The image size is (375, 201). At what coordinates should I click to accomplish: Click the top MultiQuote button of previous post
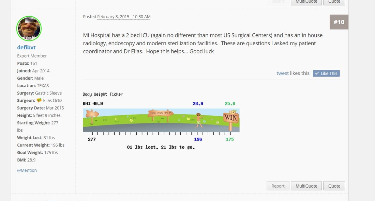pos(306,2)
